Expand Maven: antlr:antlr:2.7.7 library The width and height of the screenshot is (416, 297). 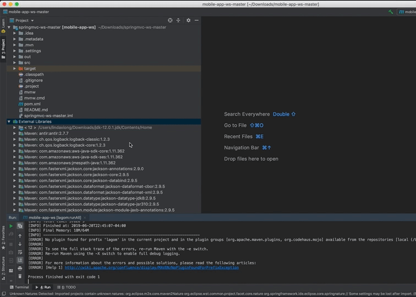coord(15,134)
